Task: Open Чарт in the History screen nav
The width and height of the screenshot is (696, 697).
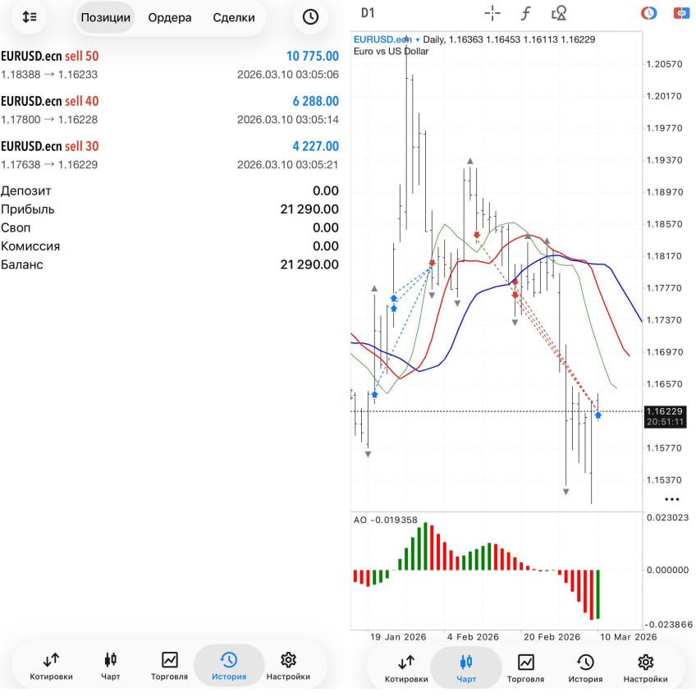Action: (x=110, y=666)
